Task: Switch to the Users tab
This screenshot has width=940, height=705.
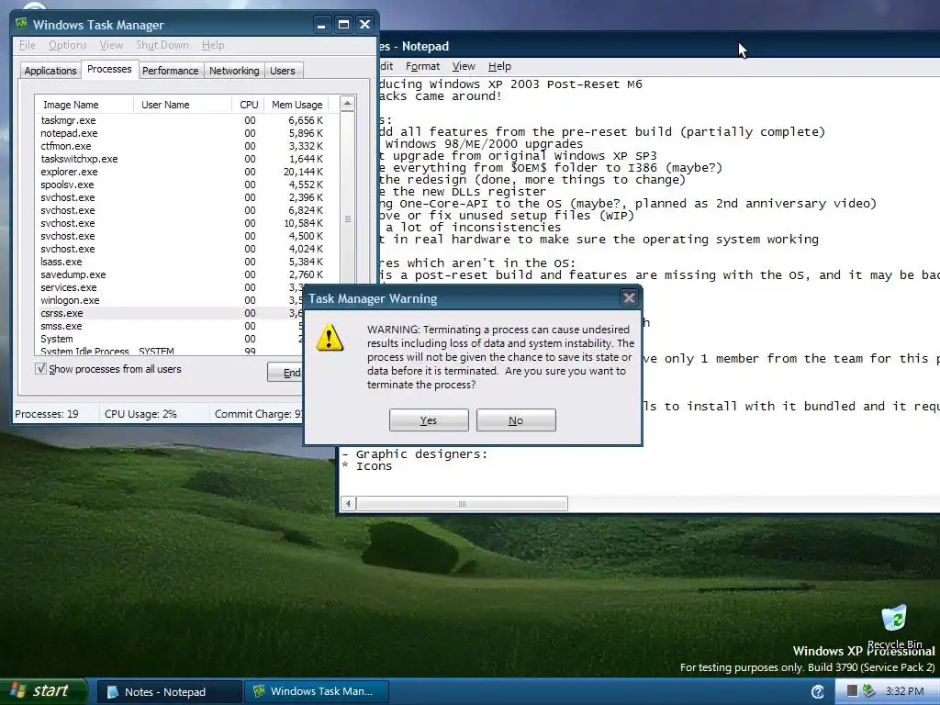Action: 283,71
